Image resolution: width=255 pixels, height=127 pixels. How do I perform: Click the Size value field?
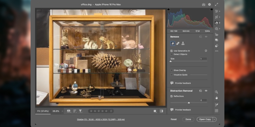coord(203,59)
